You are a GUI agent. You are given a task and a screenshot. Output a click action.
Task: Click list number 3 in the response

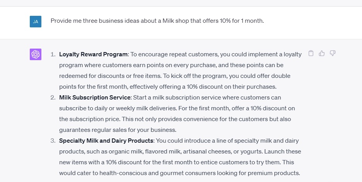pos(53,141)
